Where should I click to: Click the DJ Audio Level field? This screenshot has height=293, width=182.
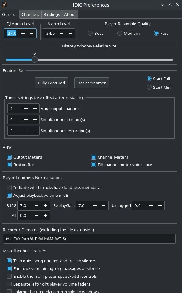(x=11, y=33)
